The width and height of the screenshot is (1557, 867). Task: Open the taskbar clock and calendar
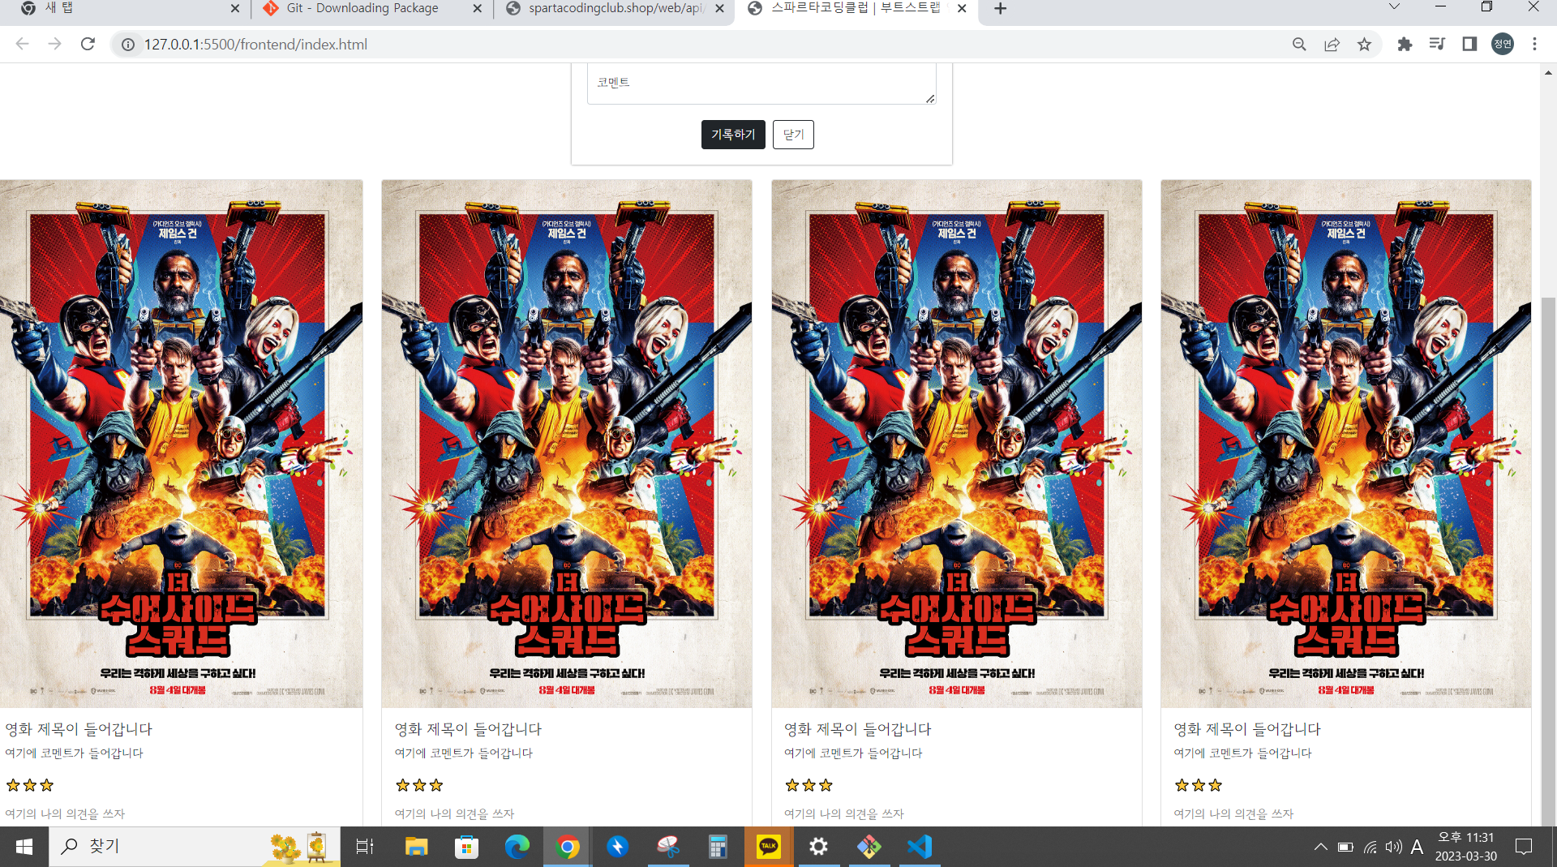tap(1466, 847)
